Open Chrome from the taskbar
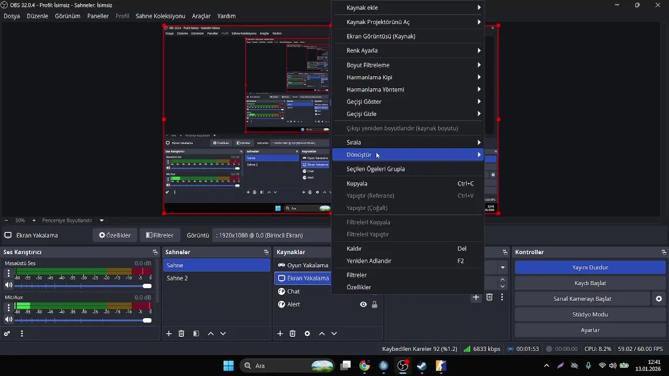 [x=365, y=366]
